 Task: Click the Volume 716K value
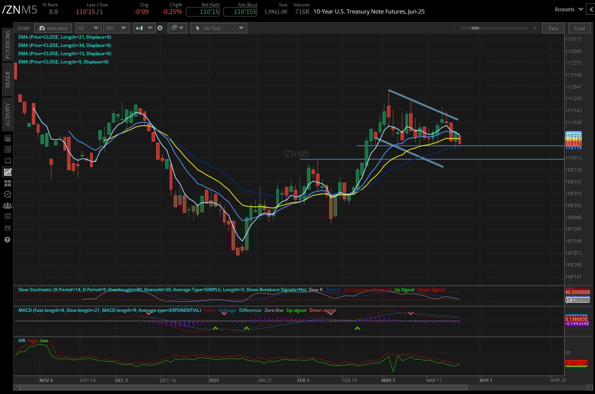pos(302,12)
